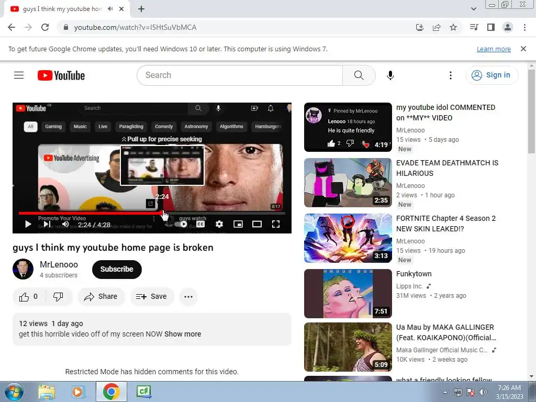
Task: Open the Funkytown video thumbnail
Action: point(348,294)
